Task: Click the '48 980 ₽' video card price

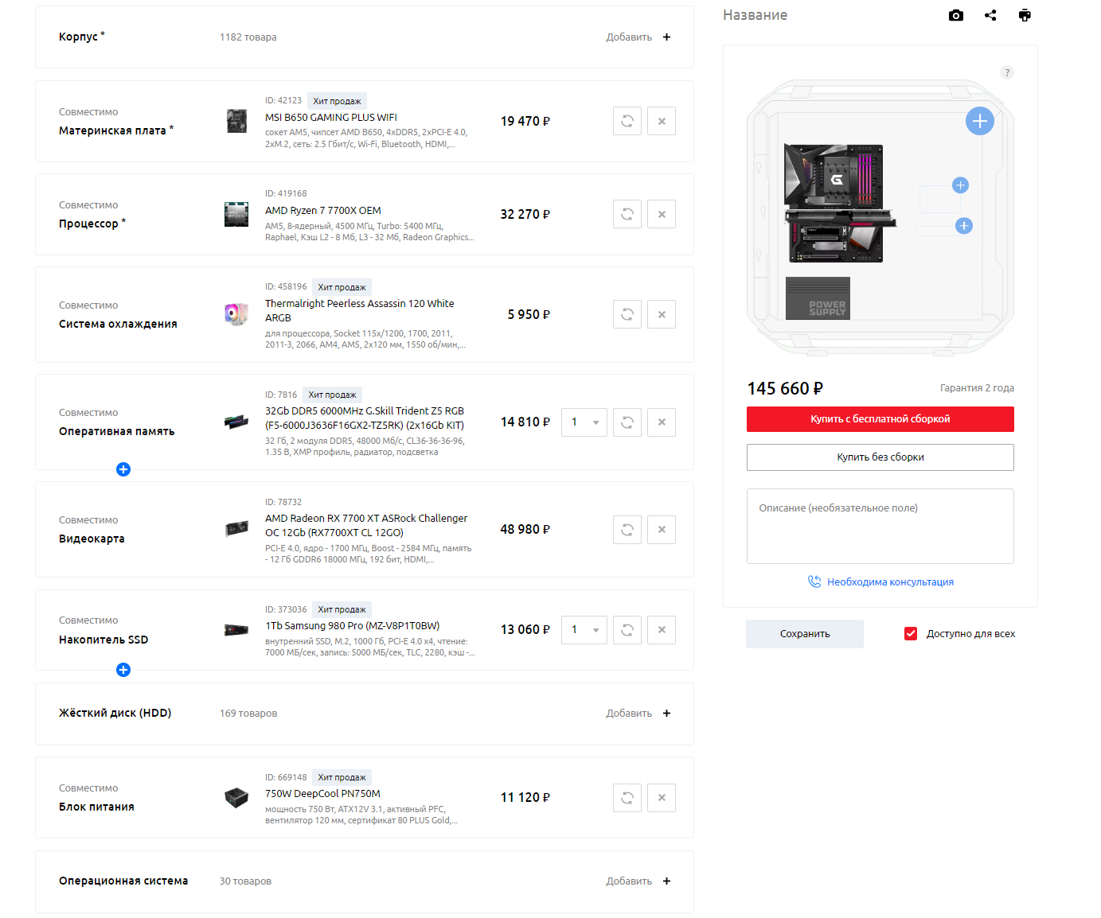Action: (525, 529)
